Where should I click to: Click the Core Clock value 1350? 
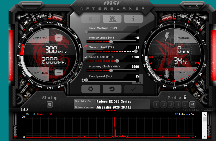tap(135, 57)
